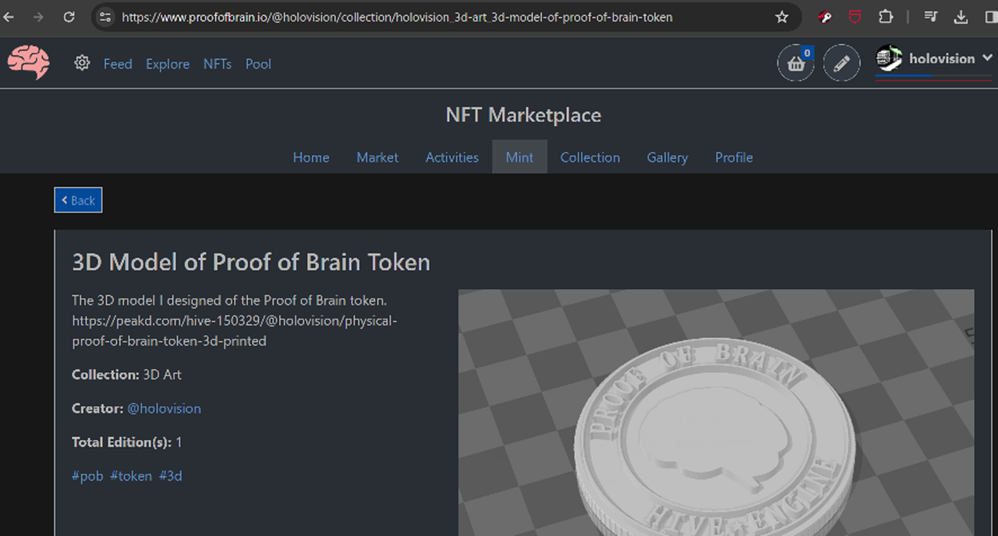
Task: Open the media control playlist icon
Action: 931,17
